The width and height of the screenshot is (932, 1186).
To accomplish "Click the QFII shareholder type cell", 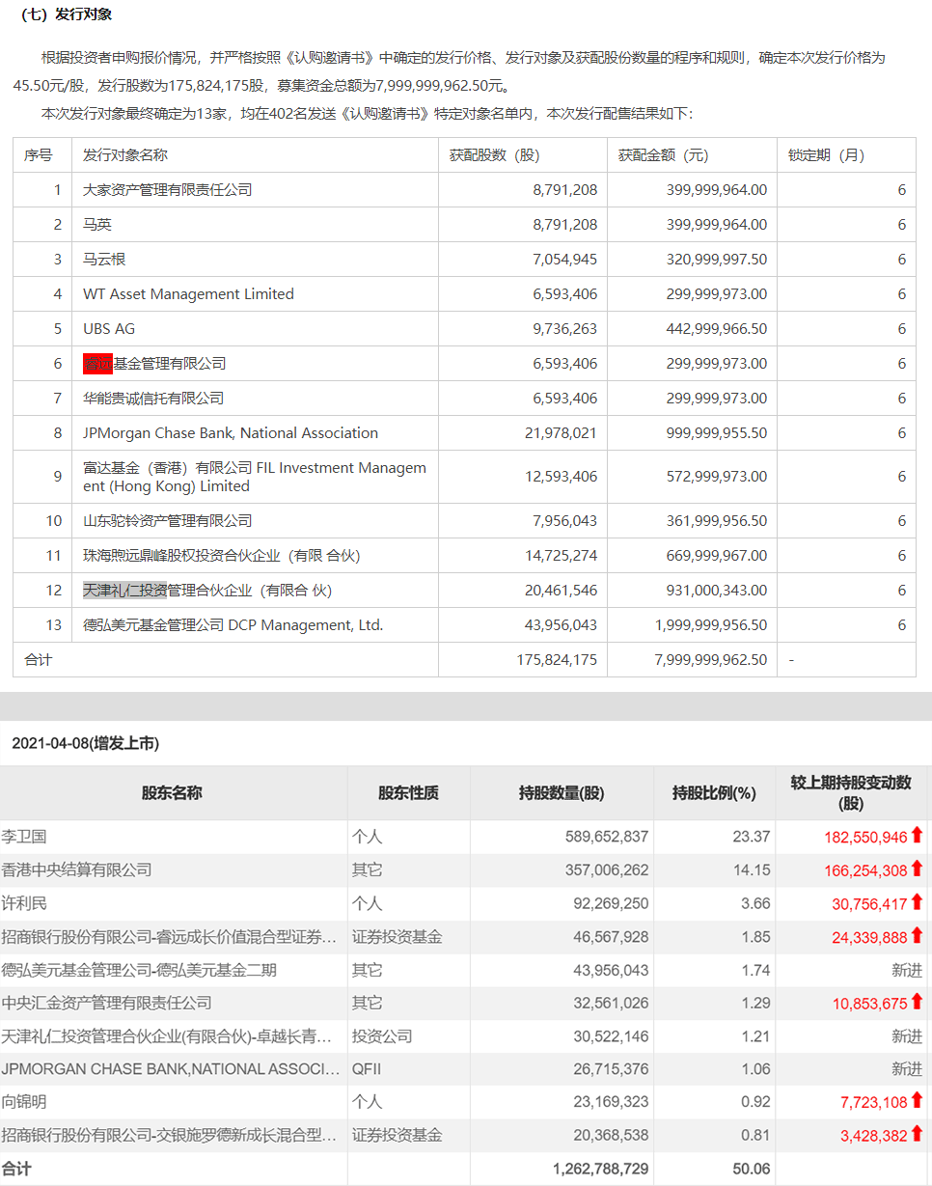I will [367, 1068].
